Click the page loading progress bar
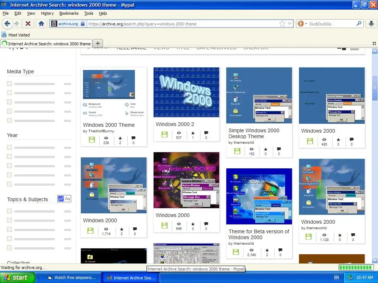This screenshot has width=378, height=283. (356, 268)
